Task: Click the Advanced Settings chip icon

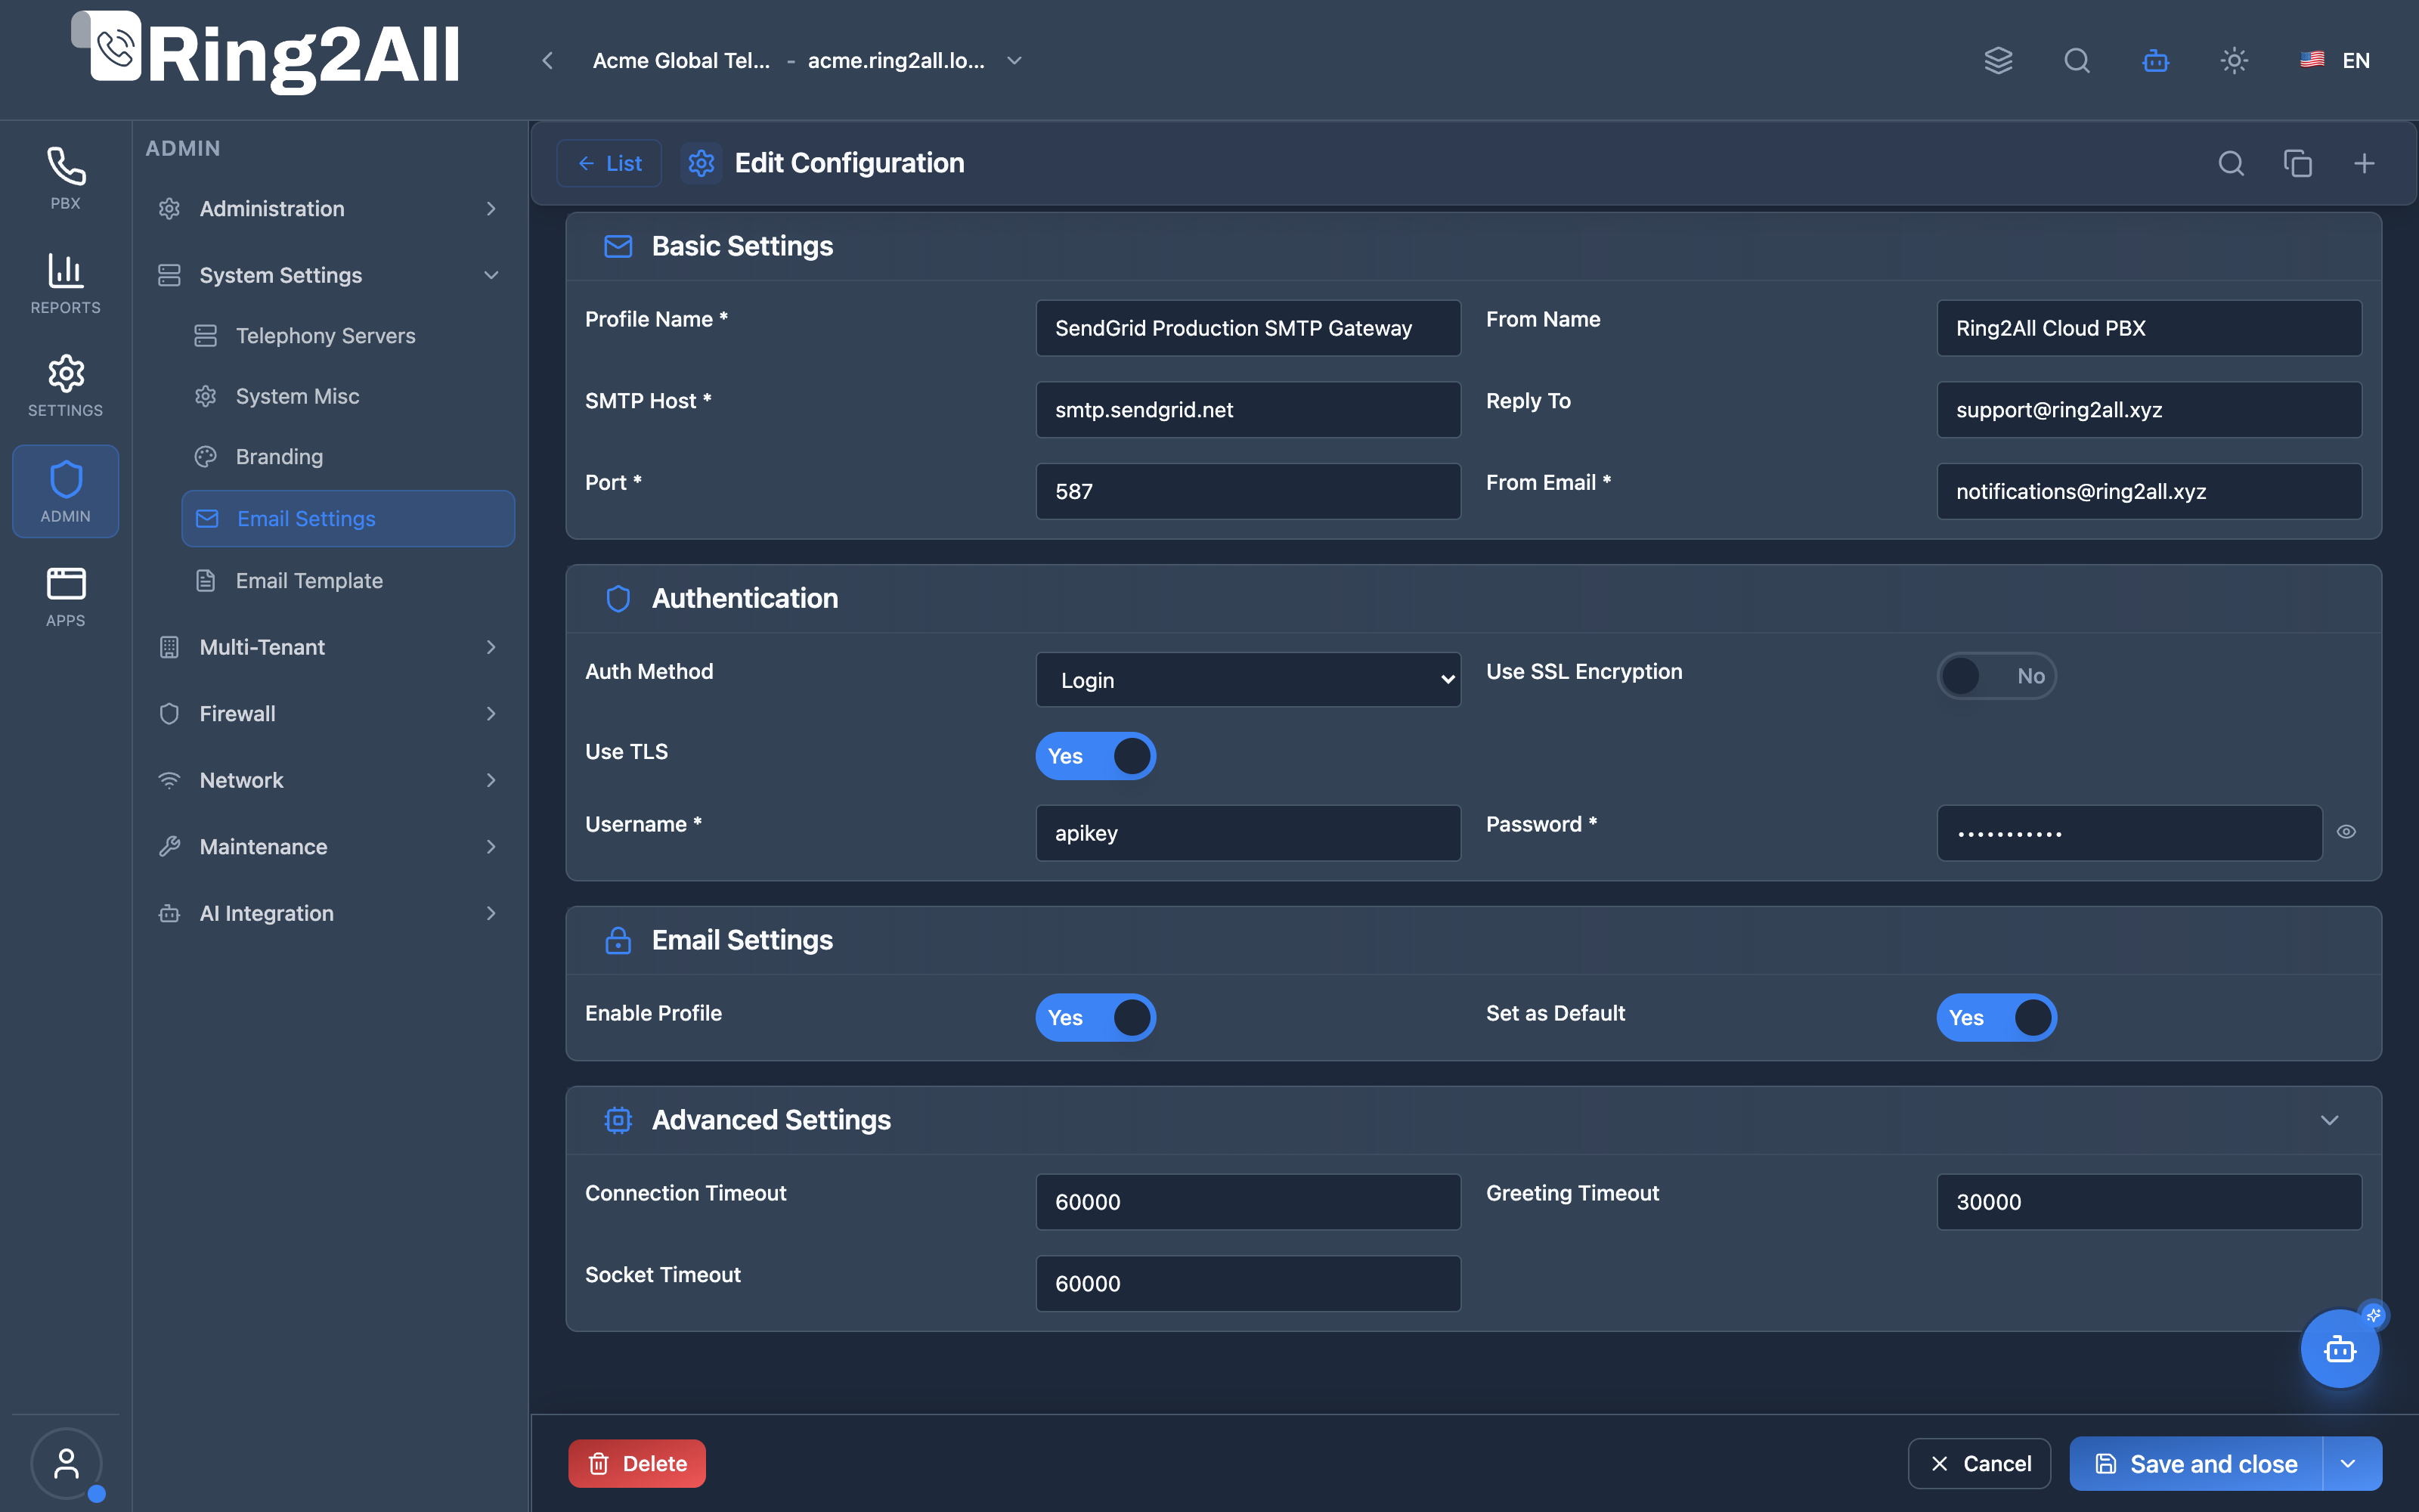Action: click(x=619, y=1120)
